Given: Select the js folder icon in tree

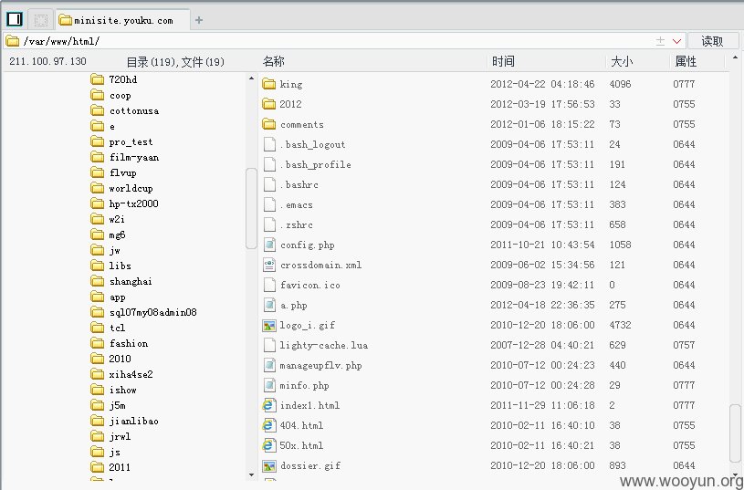Looking at the screenshot, I should (x=98, y=452).
